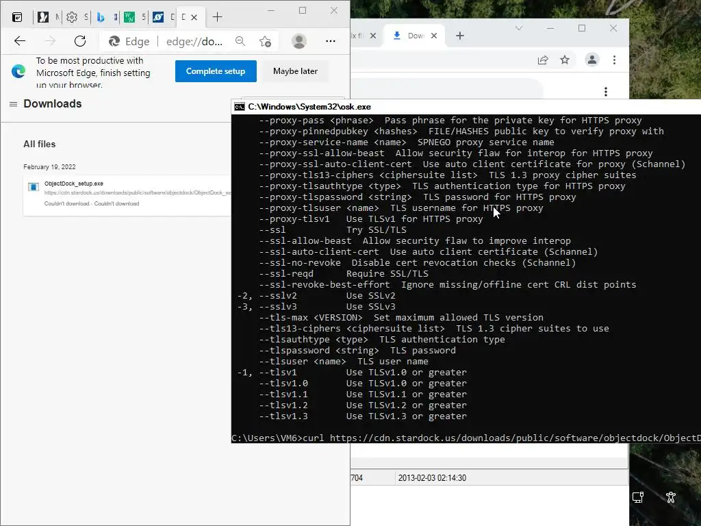Select the All files heading

39,144
